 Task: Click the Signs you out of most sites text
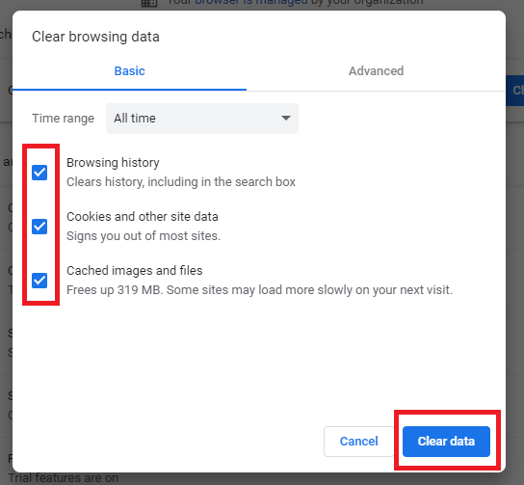[x=144, y=236]
